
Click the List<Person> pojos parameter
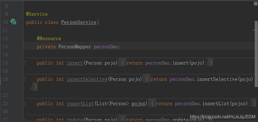pos(121,104)
